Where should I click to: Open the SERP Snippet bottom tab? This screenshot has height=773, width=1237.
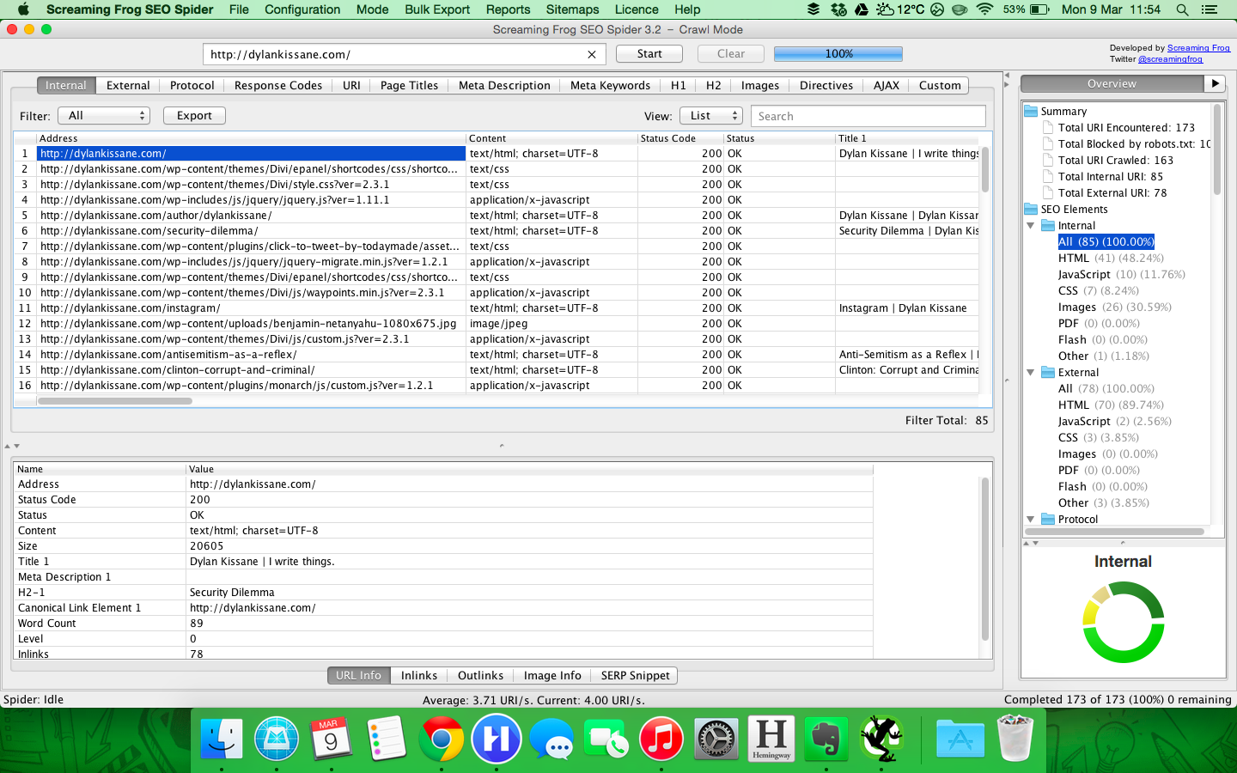click(x=635, y=675)
